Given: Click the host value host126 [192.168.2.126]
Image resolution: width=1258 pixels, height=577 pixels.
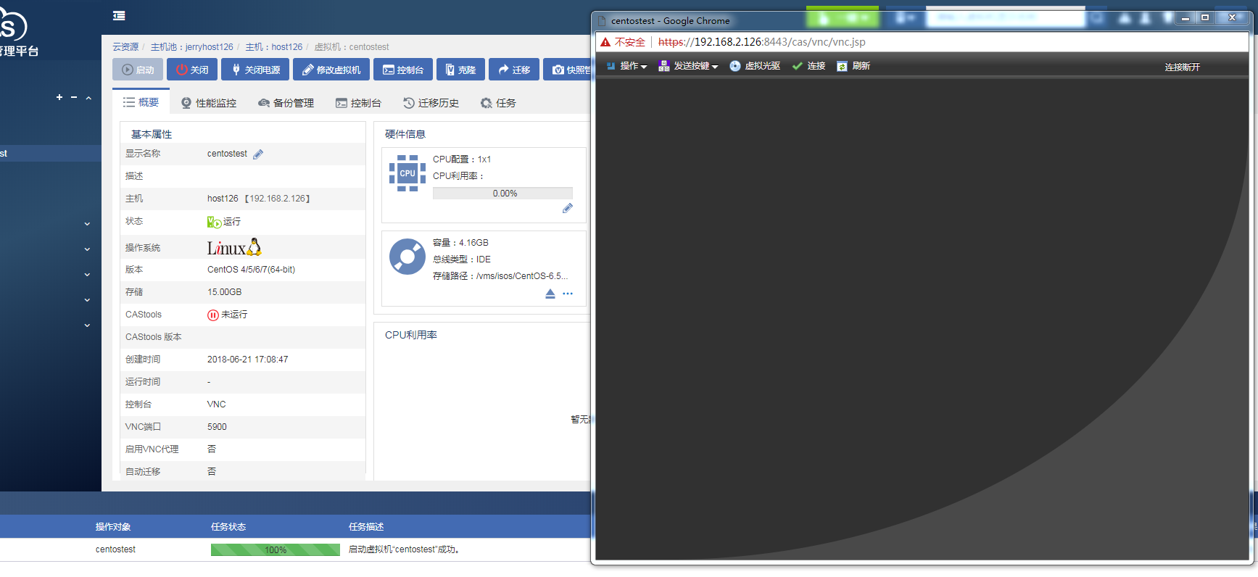Looking at the screenshot, I should point(259,199).
